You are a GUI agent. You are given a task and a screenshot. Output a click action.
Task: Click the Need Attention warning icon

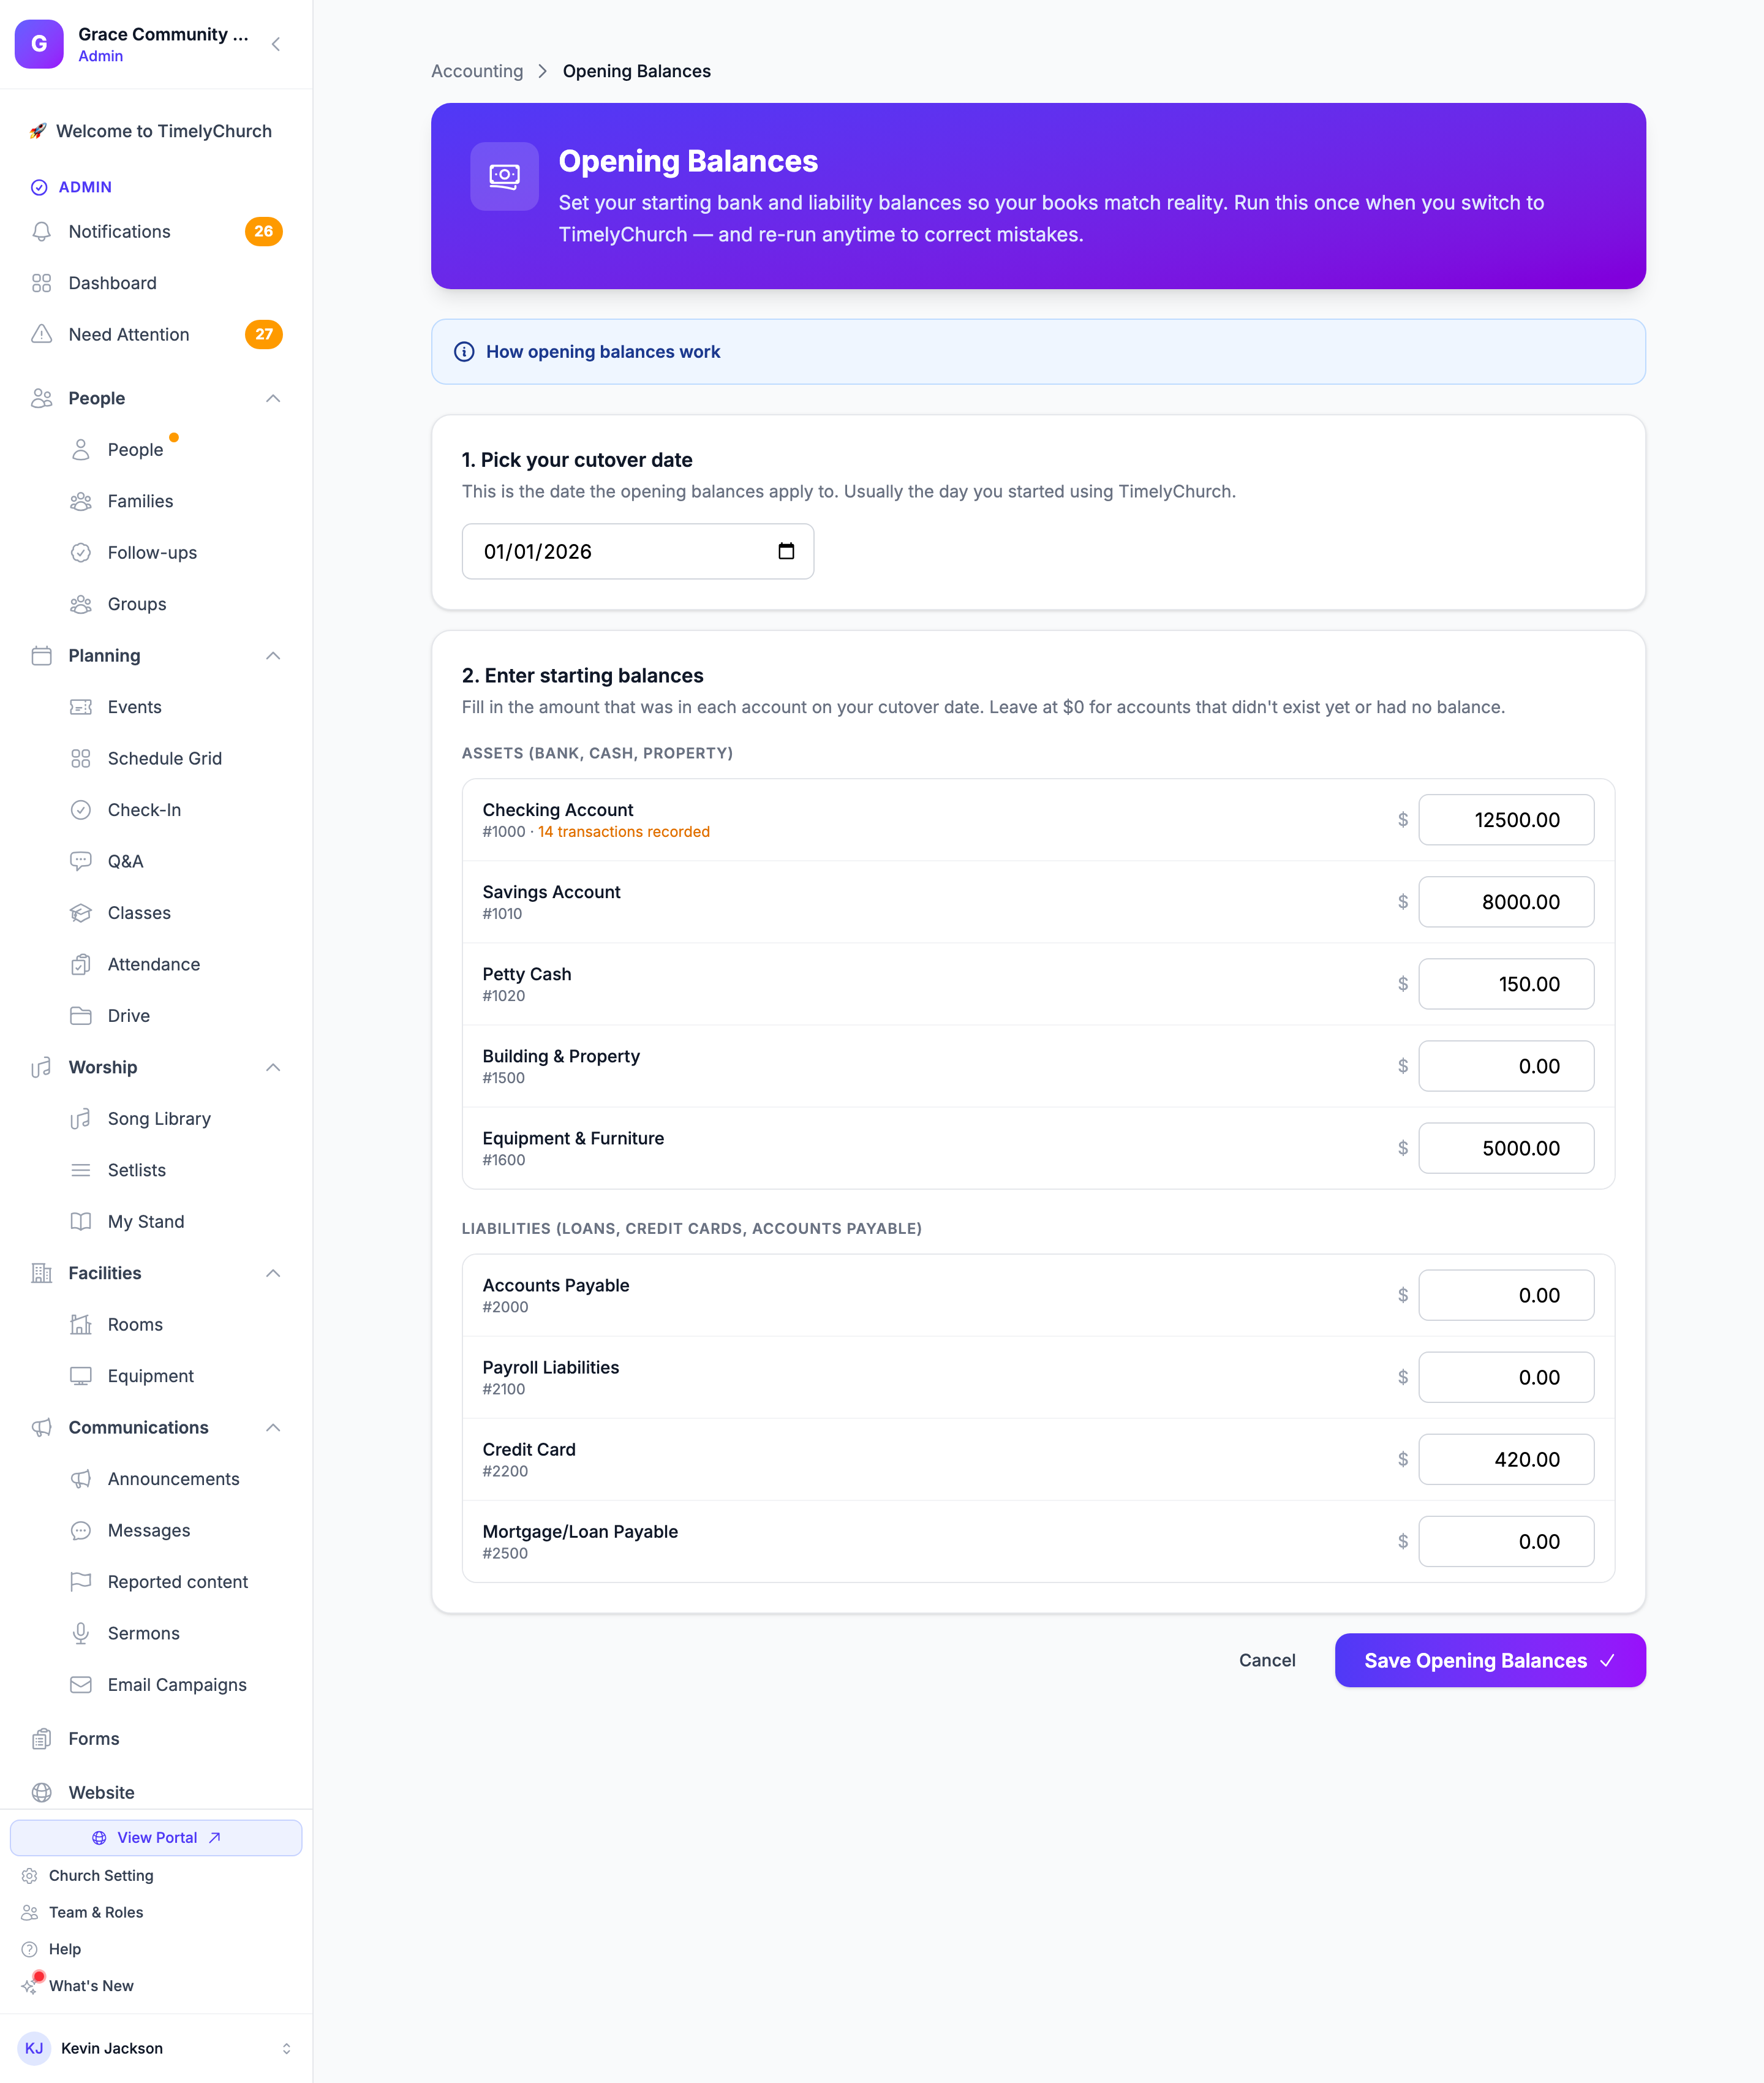(x=41, y=334)
